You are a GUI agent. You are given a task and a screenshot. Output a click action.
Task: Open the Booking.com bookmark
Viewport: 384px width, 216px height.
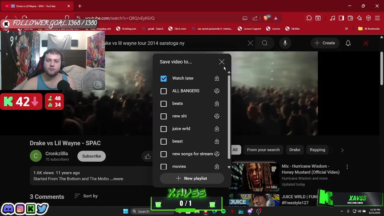(x=126, y=29)
